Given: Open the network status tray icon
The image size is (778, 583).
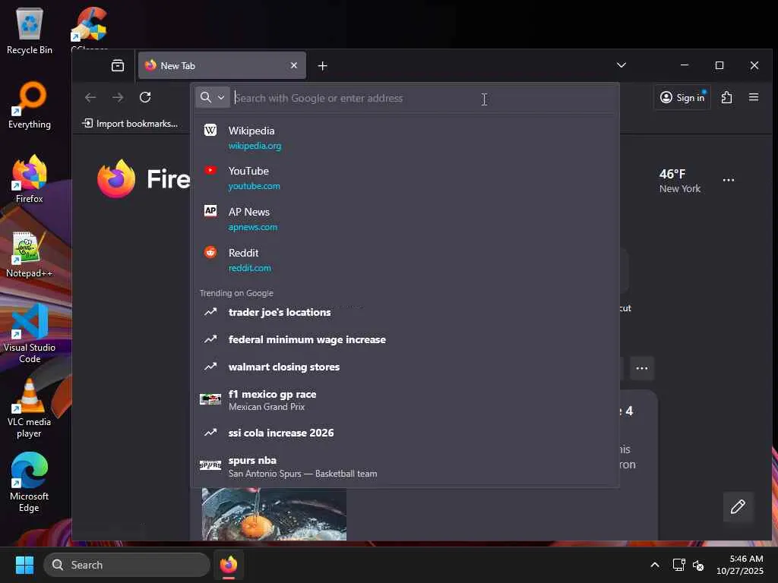Looking at the screenshot, I should pos(678,565).
